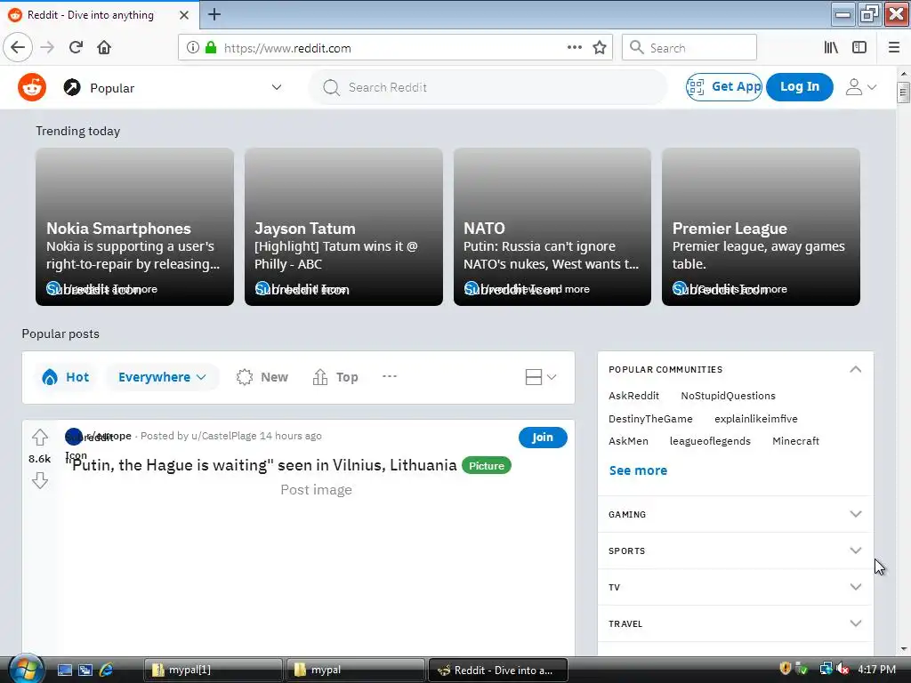Click the Log In button

coord(800,87)
